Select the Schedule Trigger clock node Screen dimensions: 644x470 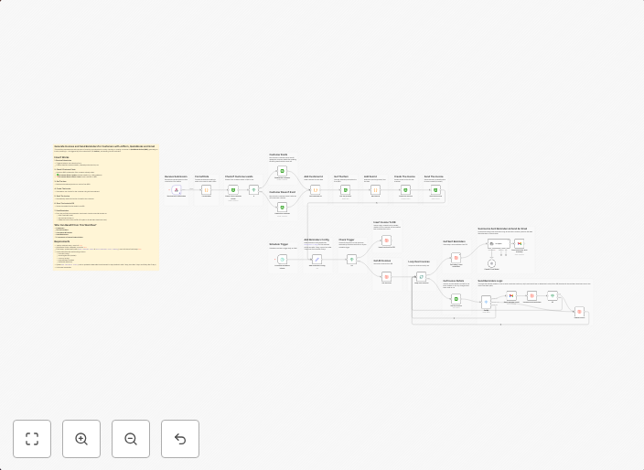coord(282,260)
